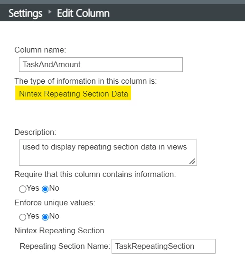
Task: Choose Yes for Enforce unique values
Action: (x=23, y=217)
